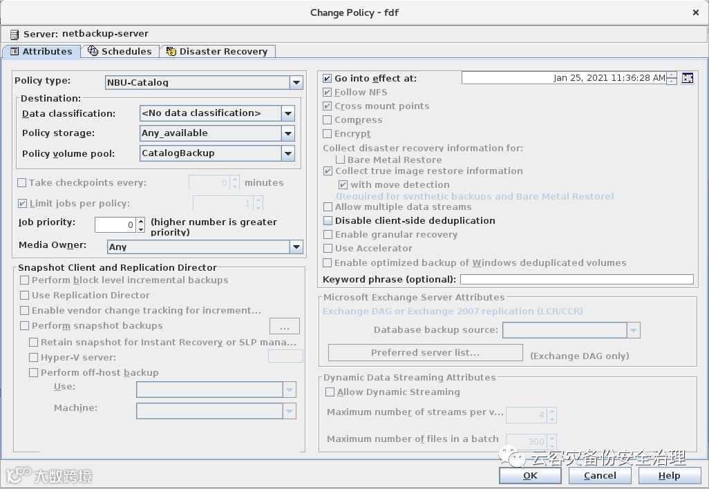709x489 pixels.
Task: Expand the Database backup source dropdown
Action: (634, 330)
